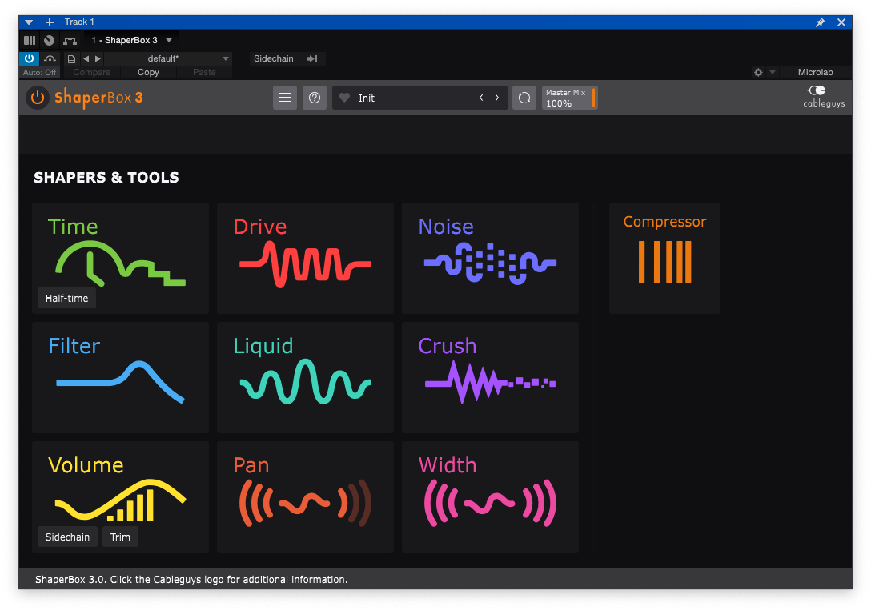Image resolution: width=871 pixels, height=611 pixels.
Task: Select next host preset arrow
Action: pos(98,58)
